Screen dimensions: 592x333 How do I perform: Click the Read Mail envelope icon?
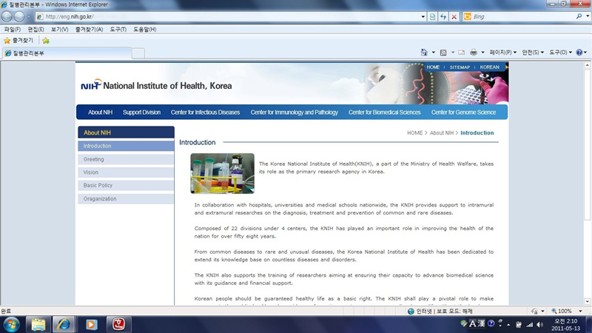(461, 53)
